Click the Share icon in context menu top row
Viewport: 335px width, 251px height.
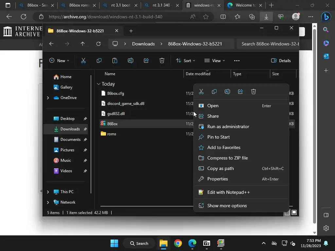click(x=240, y=92)
